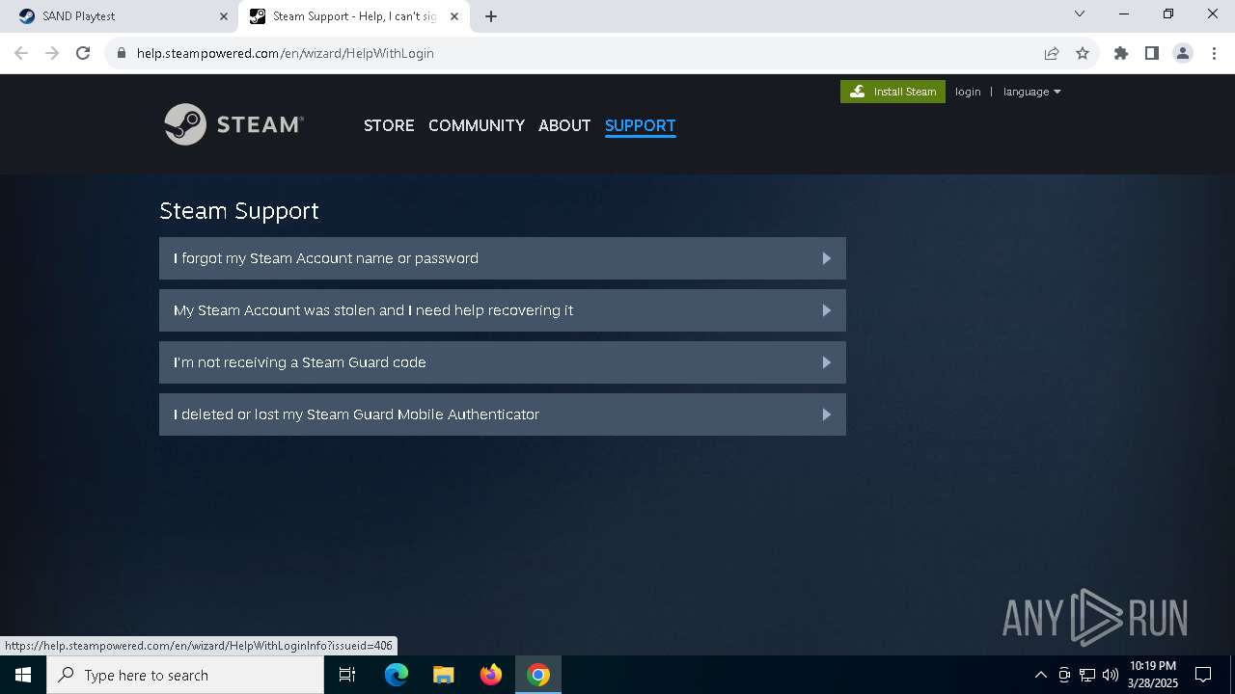Click arrow on stolen account row
The height and width of the screenshot is (694, 1235).
[x=826, y=310]
